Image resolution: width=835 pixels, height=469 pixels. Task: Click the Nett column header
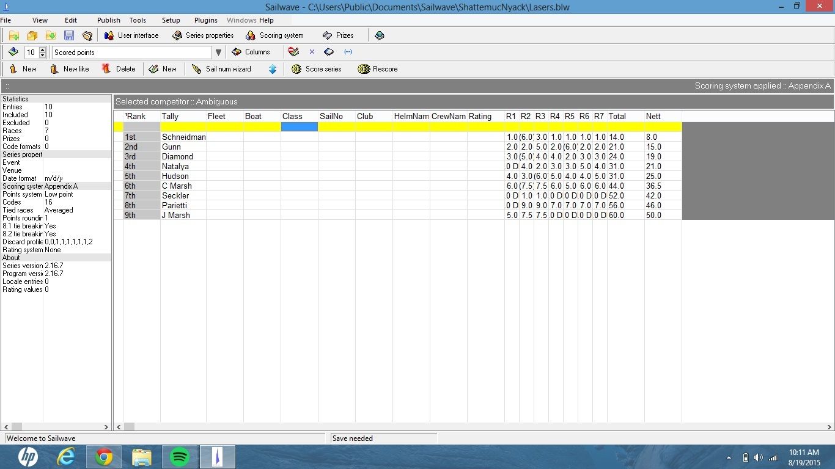tap(653, 116)
